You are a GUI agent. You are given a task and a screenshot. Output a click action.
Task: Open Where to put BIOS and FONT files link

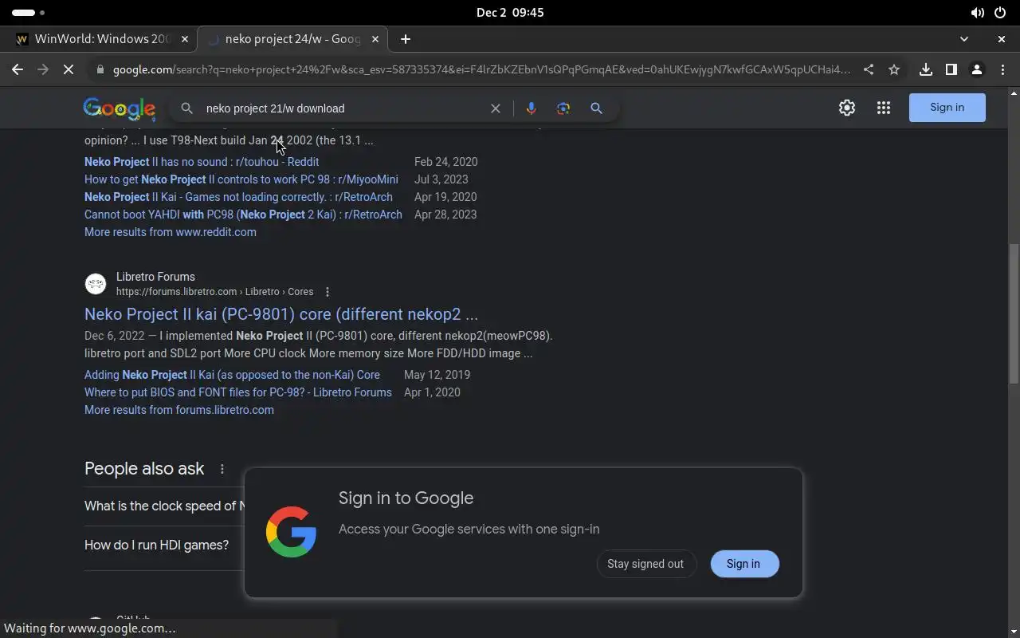(238, 392)
